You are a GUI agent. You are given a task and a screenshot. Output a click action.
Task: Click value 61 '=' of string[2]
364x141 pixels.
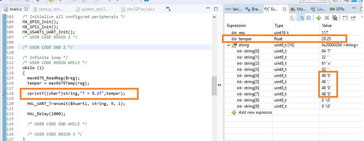327,63
